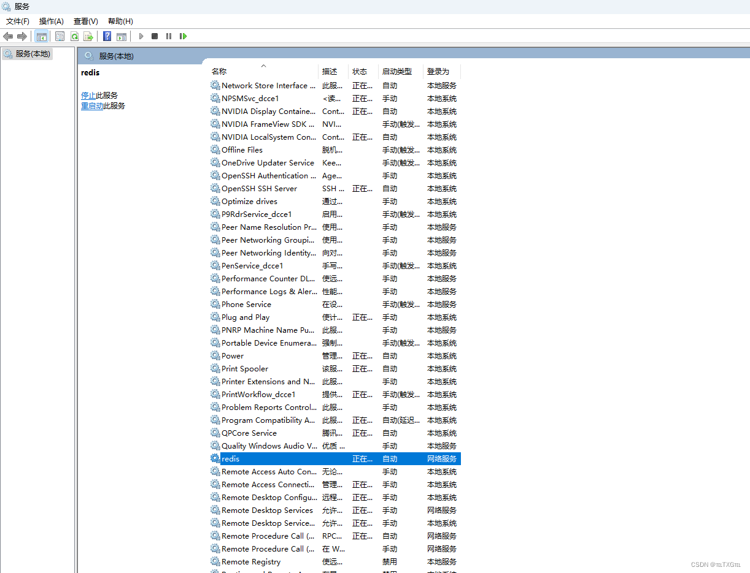Open the Properties toolbar icon
The width and height of the screenshot is (750, 573).
60,36
